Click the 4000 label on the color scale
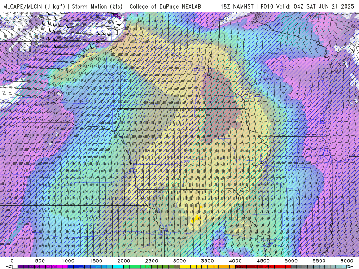 [235, 261]
